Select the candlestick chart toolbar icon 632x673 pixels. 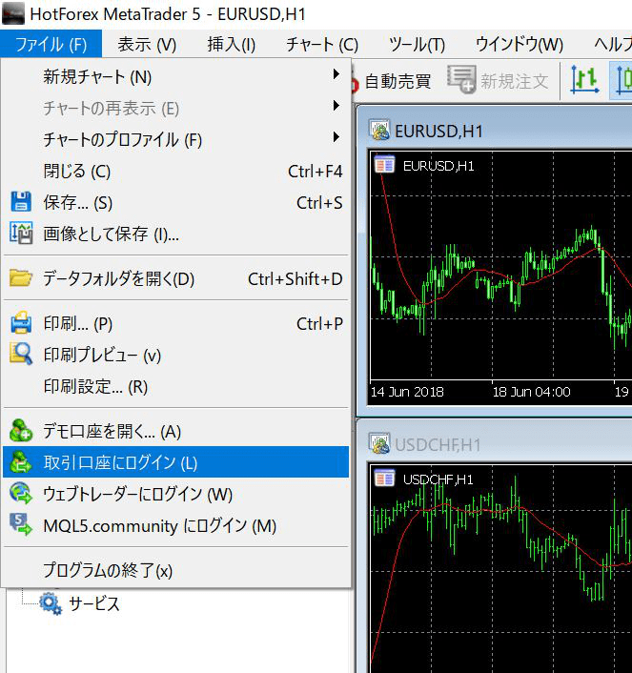click(622, 81)
